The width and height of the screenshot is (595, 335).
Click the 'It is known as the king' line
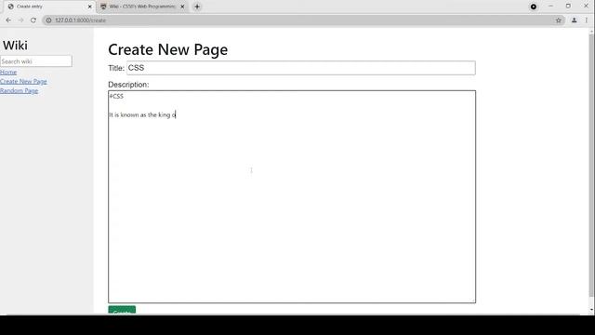point(142,114)
